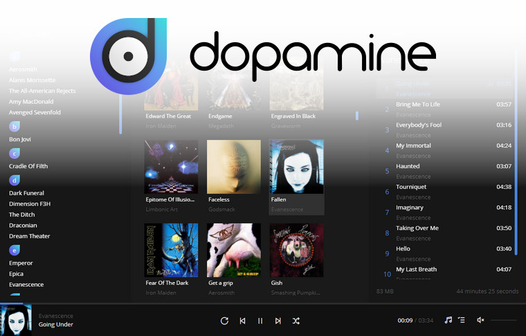Screen dimensions: 526x336
Task: Skip to the previous track
Action: coord(242,321)
